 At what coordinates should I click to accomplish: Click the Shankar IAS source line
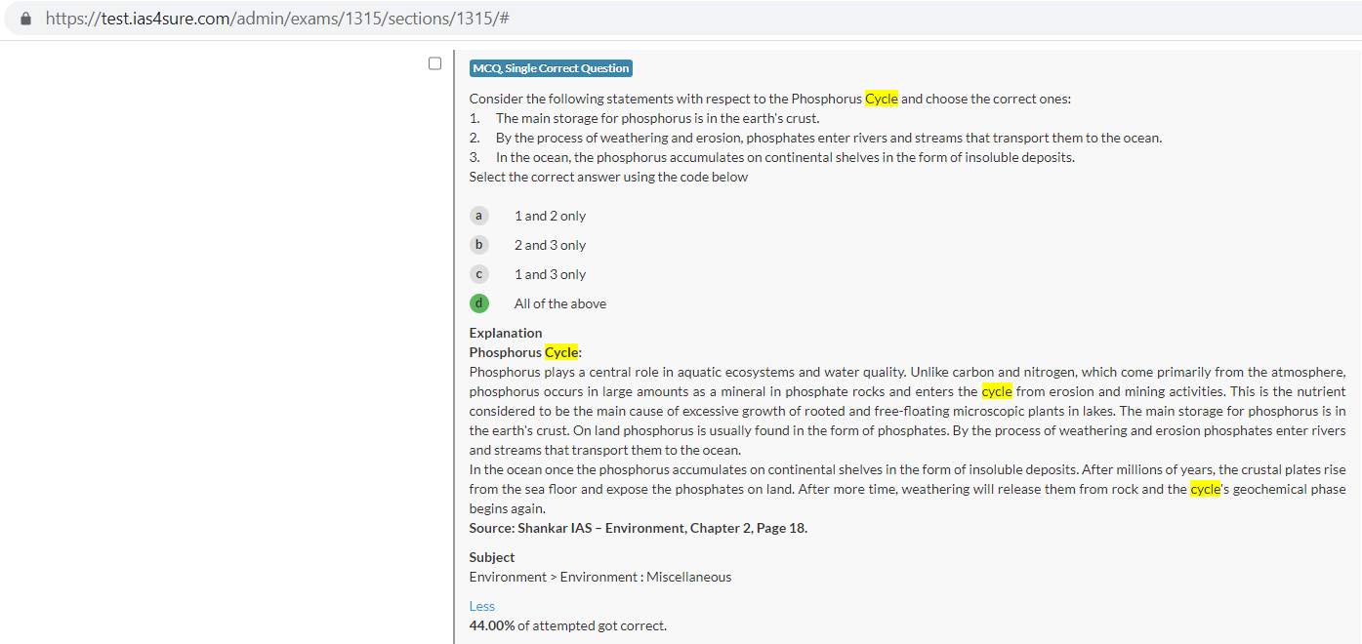pyautogui.click(x=638, y=528)
